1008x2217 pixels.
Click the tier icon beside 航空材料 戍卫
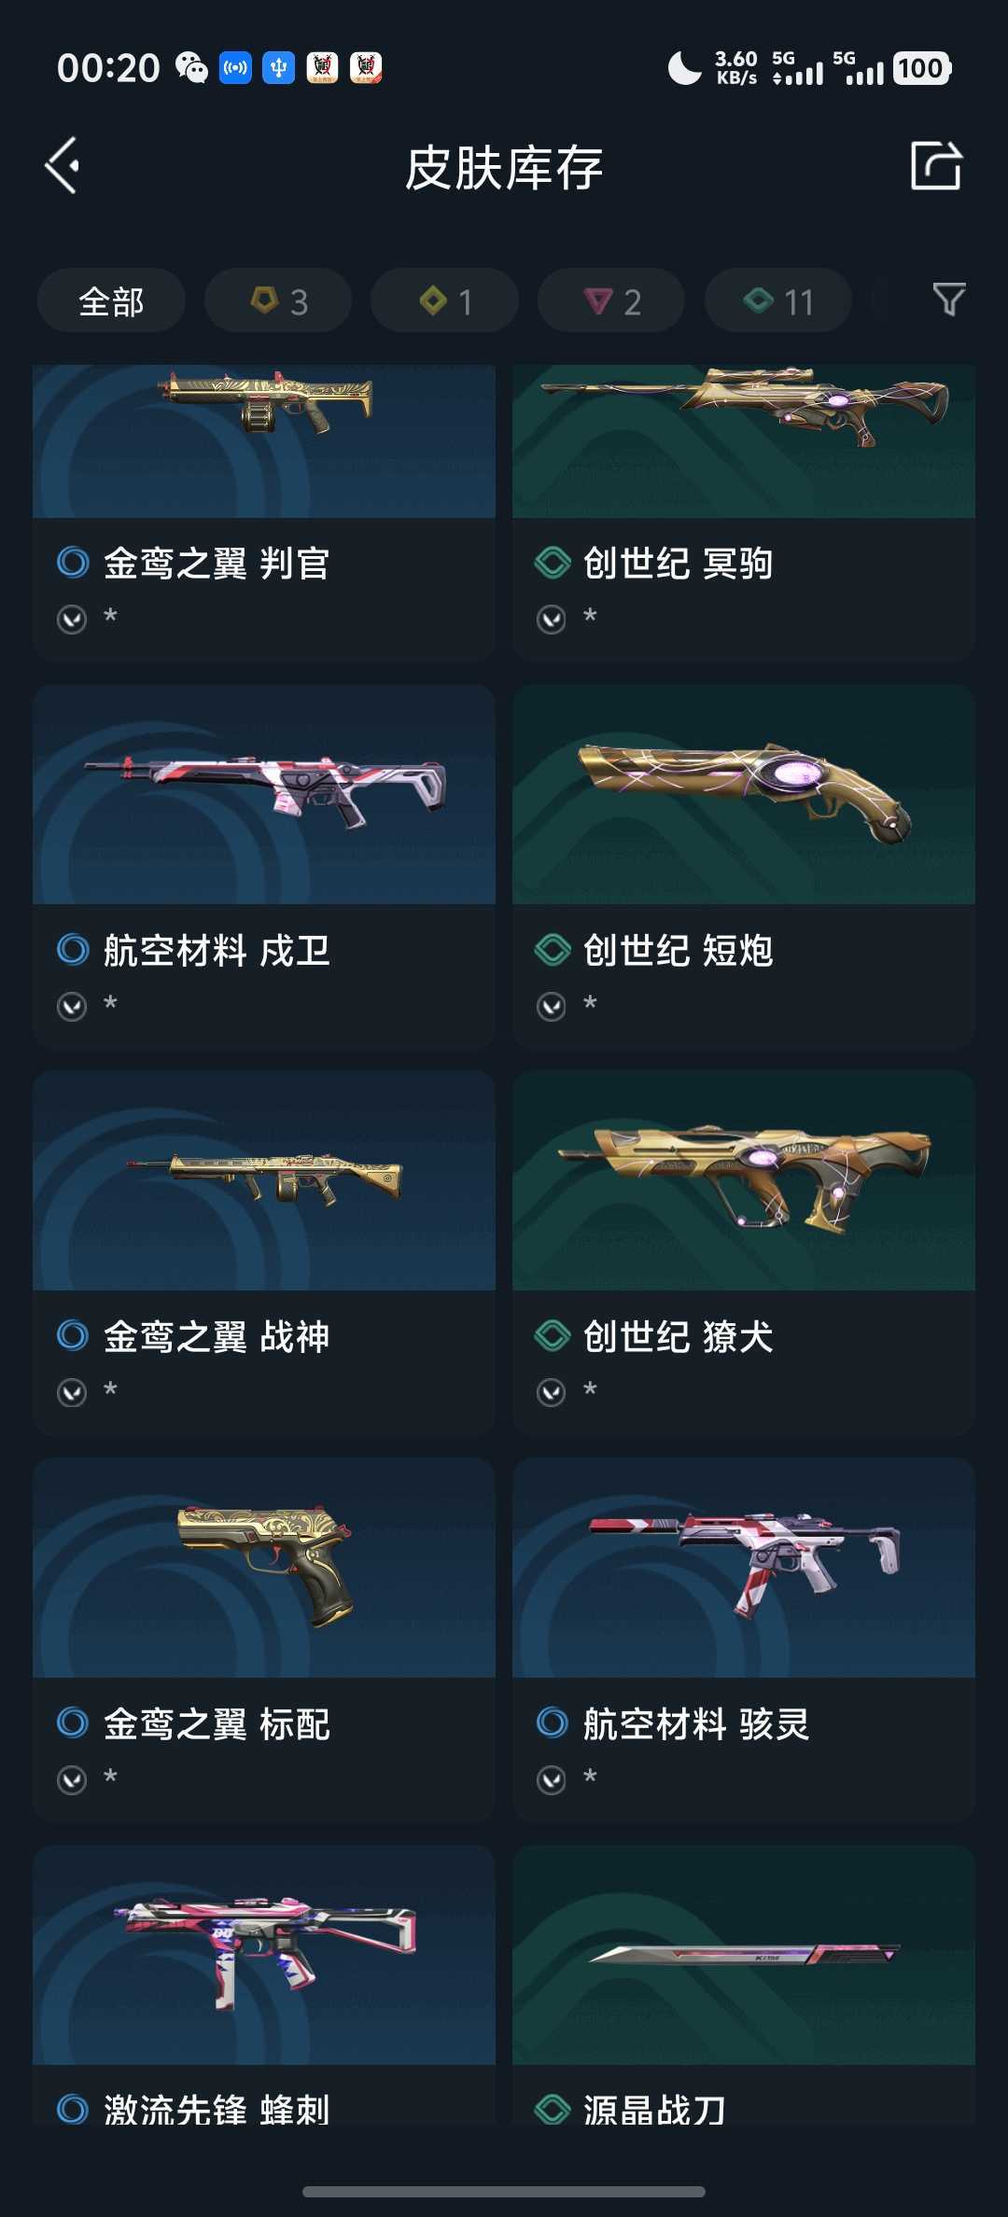pos(73,950)
